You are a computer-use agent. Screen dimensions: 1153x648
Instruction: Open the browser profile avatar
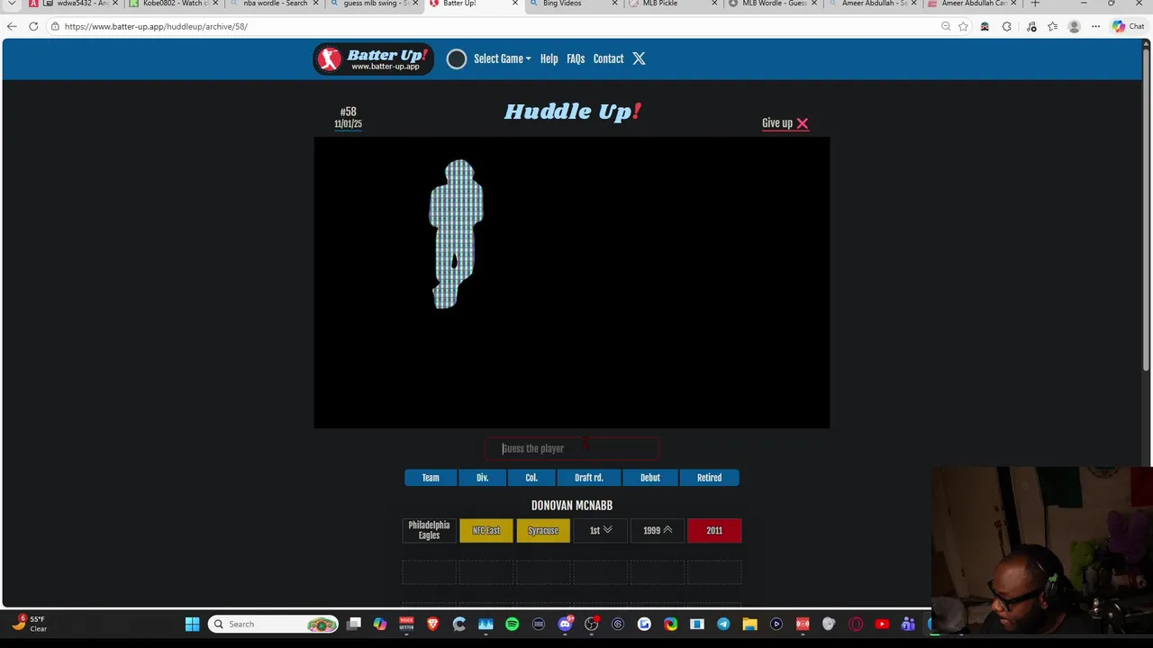coord(1074,26)
